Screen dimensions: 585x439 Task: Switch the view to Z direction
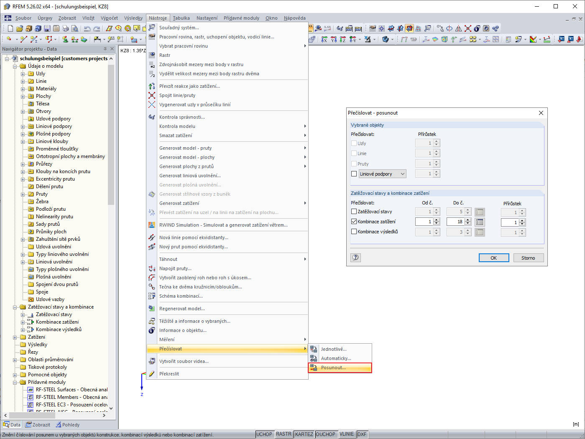point(343,39)
